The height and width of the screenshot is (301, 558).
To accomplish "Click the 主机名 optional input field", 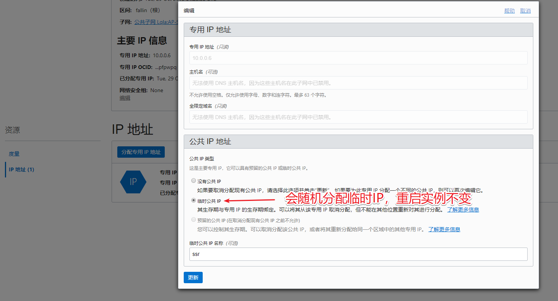I will [358, 83].
